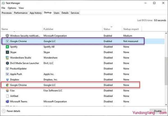Switch to the Processes tab
The height and width of the screenshot is (116, 168).
tap(7, 13)
